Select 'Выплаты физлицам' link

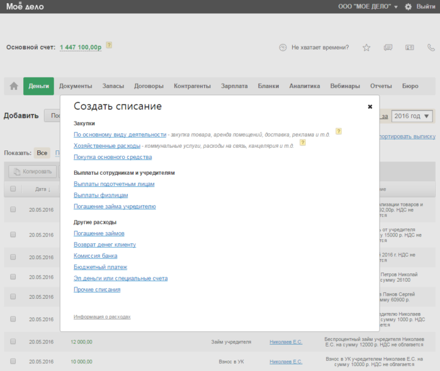coord(101,196)
